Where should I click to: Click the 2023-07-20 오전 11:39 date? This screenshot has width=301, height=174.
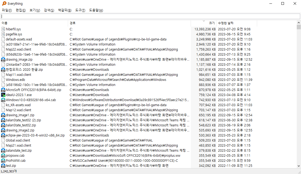coord(235,80)
